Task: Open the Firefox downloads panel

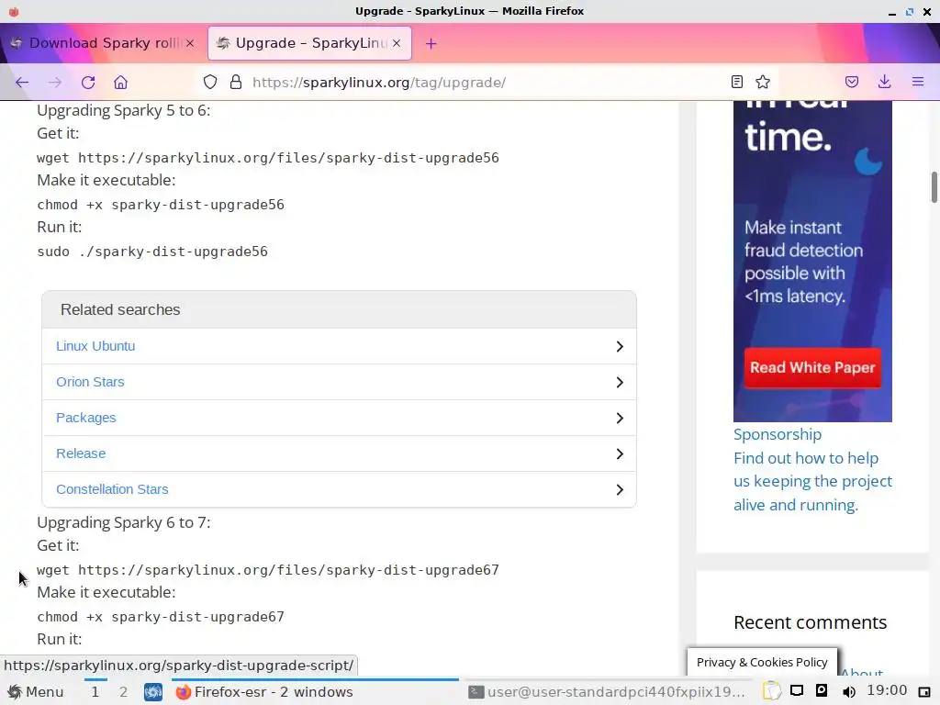Action: point(884,82)
